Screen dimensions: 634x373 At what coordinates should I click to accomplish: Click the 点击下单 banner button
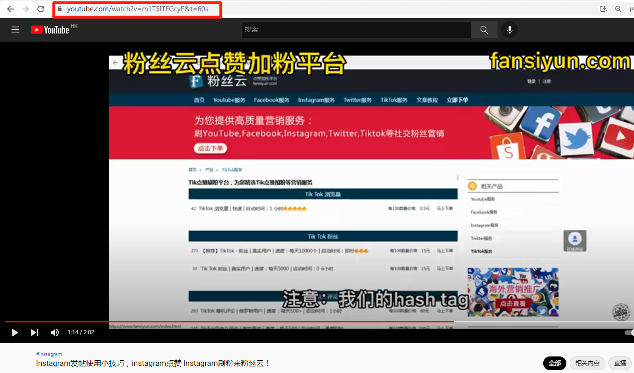[211, 148]
